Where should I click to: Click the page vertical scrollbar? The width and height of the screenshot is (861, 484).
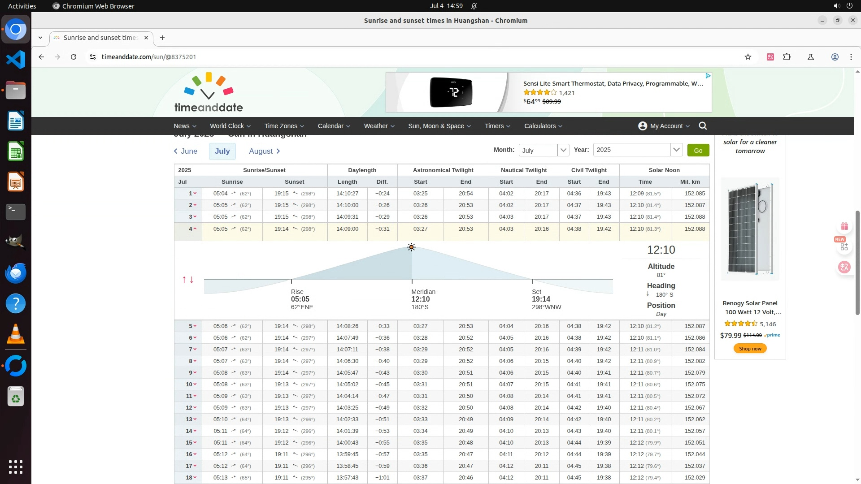click(857, 262)
